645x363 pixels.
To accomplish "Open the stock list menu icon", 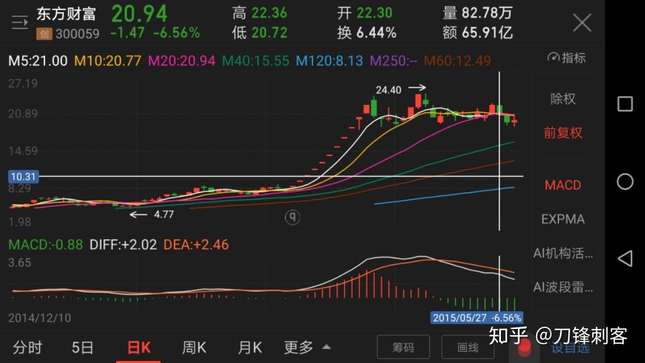I will pos(20,22).
